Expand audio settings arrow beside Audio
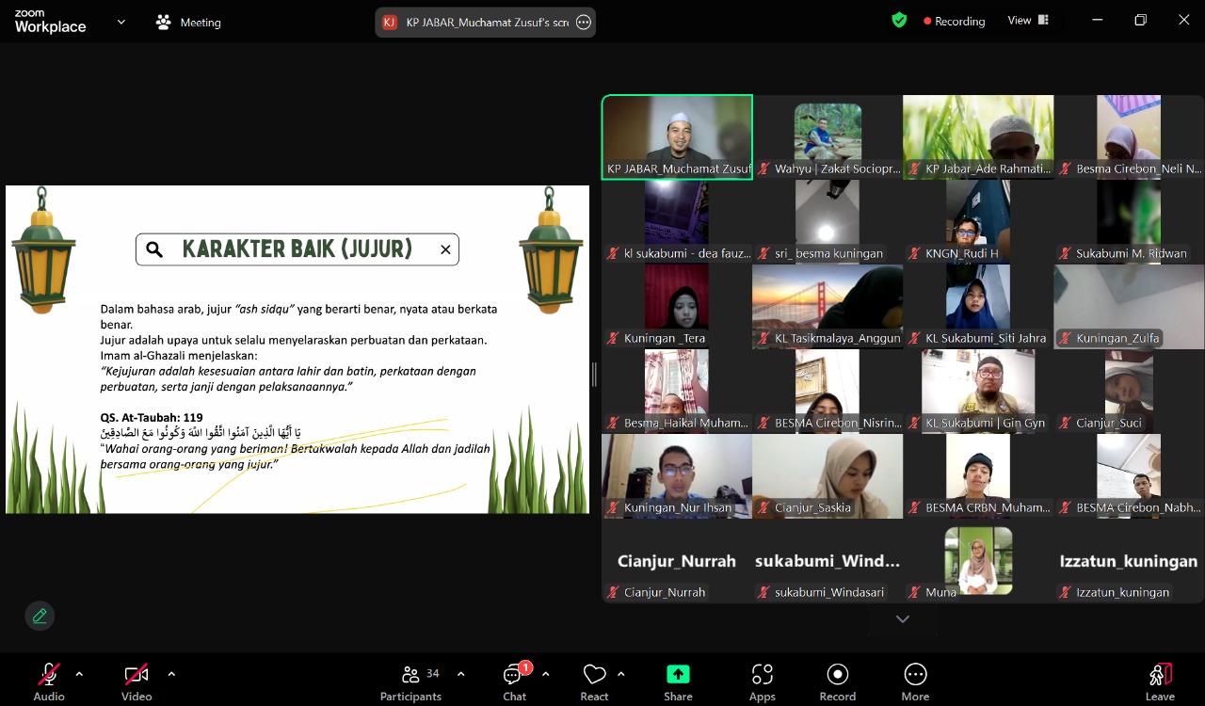 [79, 674]
